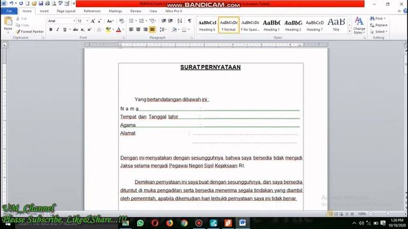The height and width of the screenshot is (229, 408).
Task: Click the Decrease Indent icon
Action: click(x=164, y=21)
